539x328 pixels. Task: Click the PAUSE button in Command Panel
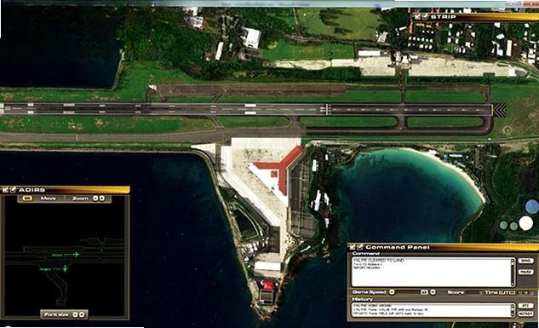(526, 272)
